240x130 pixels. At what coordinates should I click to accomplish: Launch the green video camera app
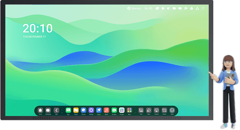[114, 110]
